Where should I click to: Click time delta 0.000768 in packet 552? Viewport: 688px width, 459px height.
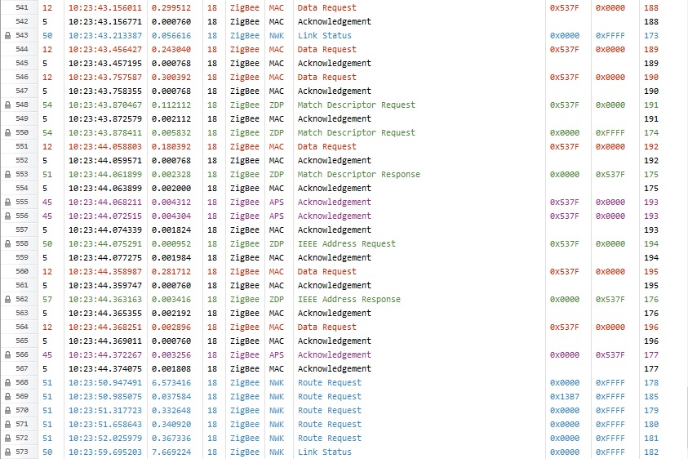point(171,160)
